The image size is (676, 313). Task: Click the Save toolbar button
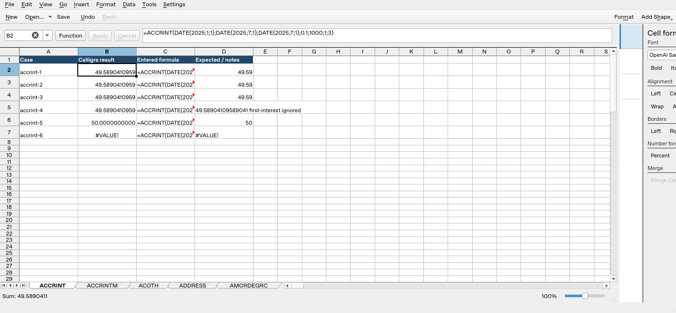click(x=63, y=17)
